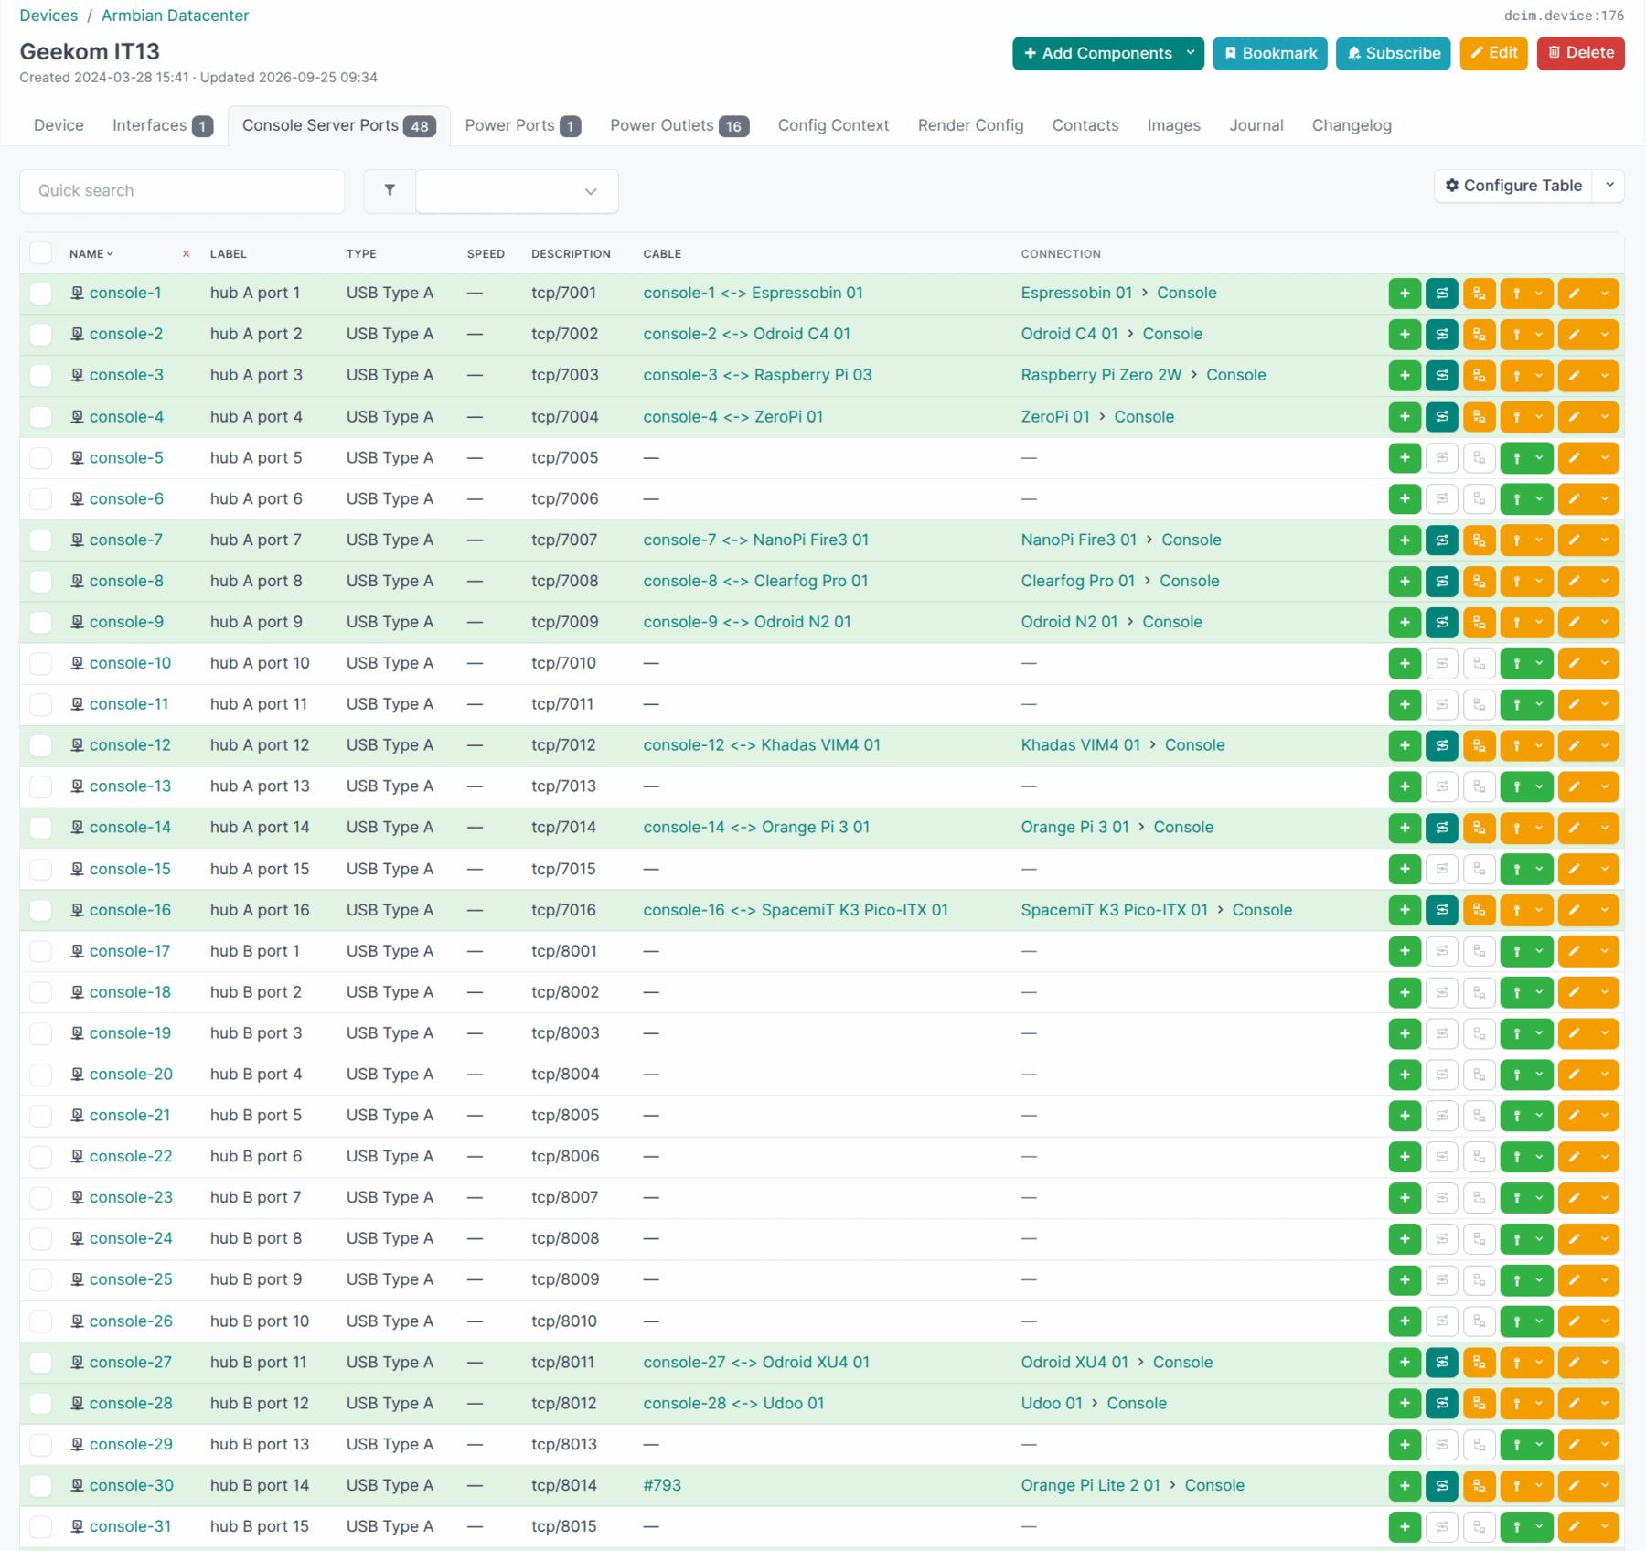Trace the cable of console-27
This screenshot has width=1646, height=1551.
tap(1442, 1363)
